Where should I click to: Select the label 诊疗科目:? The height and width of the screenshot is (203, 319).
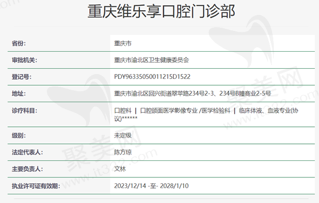coord(24,111)
